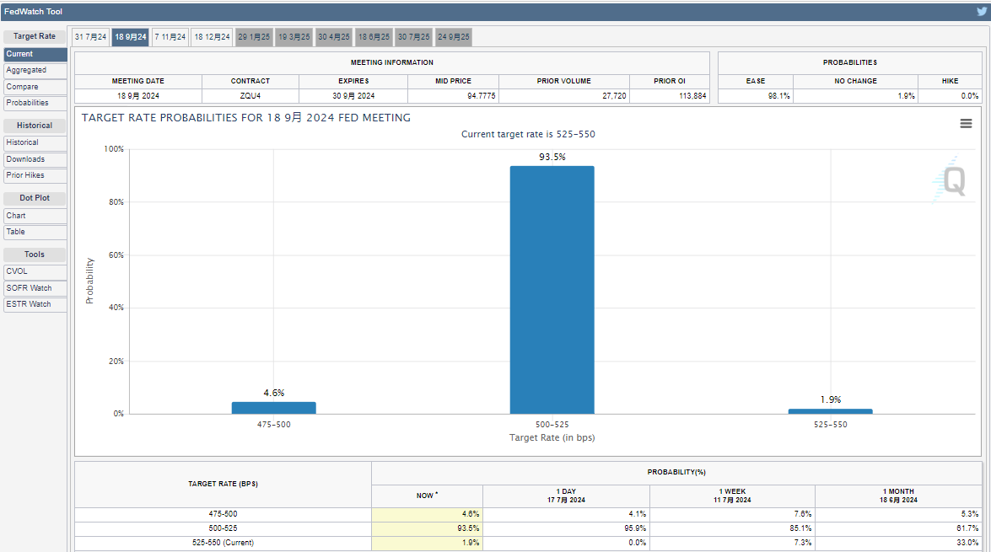This screenshot has height=552, width=991.
Task: Select the 18 12月24 meeting tab
Action: [x=212, y=36]
